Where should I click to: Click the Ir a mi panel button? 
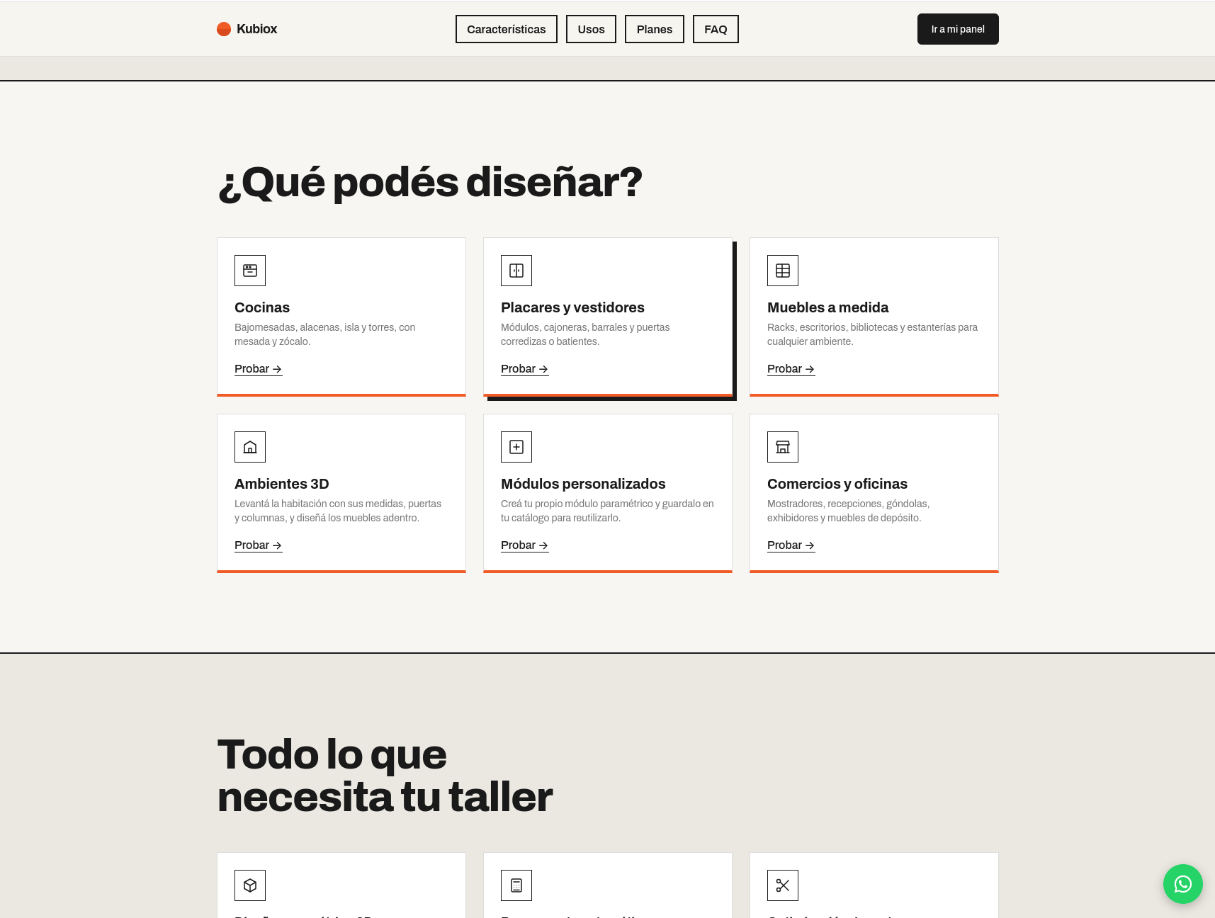[958, 29]
